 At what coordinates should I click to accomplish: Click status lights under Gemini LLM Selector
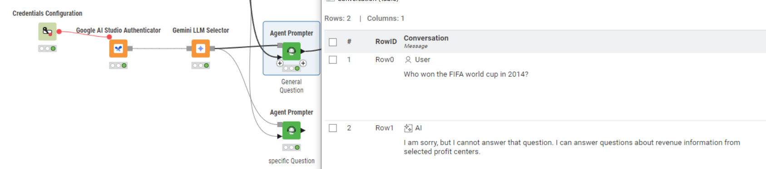pos(200,66)
